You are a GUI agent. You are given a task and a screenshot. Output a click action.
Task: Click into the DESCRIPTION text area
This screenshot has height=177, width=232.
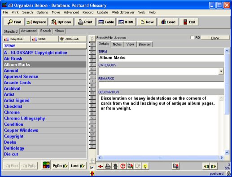tap(159, 125)
